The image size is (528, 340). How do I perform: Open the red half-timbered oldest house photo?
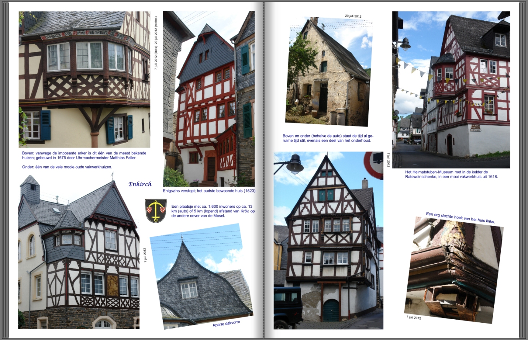point(209,99)
